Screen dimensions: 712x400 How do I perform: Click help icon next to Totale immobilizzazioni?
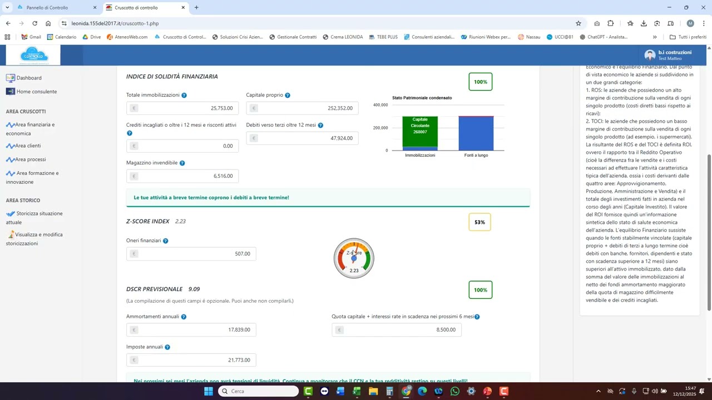184,96
